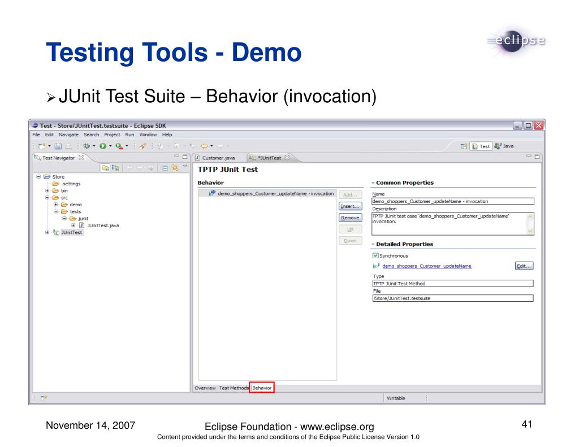Switch to the Customer.java editor tab
579x447 pixels.
point(218,158)
